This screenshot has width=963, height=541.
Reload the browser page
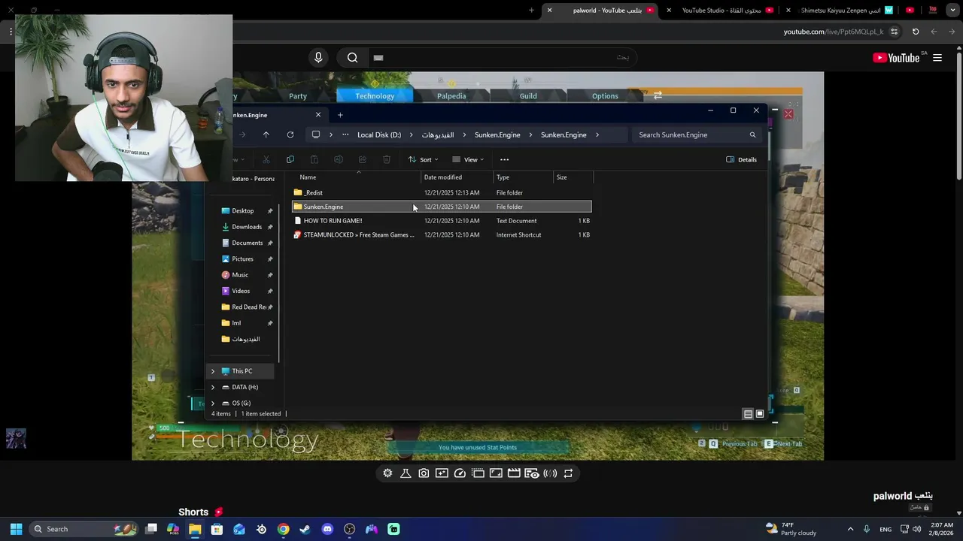(916, 32)
